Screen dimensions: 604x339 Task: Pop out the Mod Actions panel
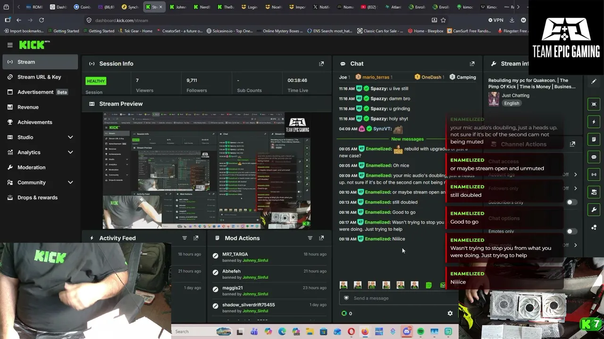pyautogui.click(x=321, y=238)
